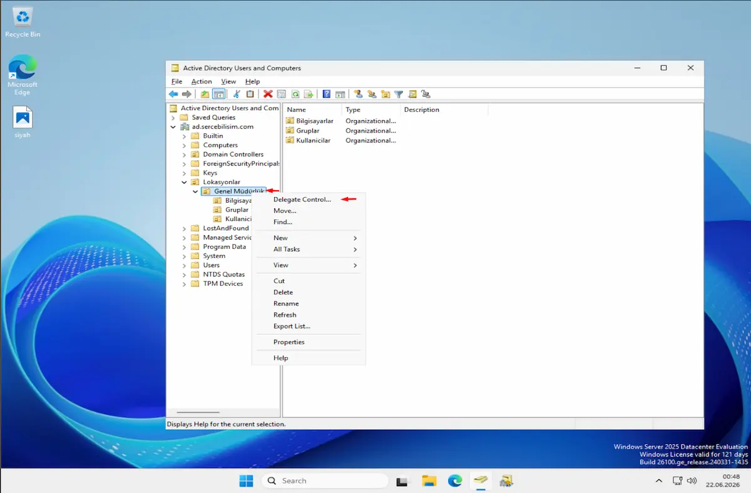
Task: Click the Back arrow in the toolbar
Action: (x=173, y=94)
